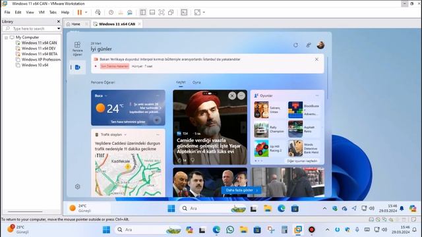Image resolution: width=422 pixels, height=237 pixels.
Task: Open Calculator from host taskbar
Action: click(284, 230)
